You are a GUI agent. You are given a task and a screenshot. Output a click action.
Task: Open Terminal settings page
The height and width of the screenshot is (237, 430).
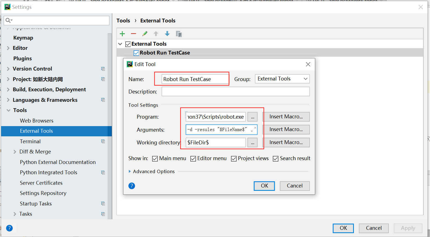click(30, 141)
